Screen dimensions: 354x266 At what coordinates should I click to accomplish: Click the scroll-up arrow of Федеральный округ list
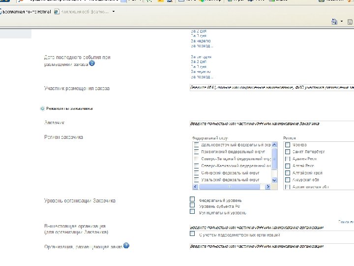(x=274, y=144)
